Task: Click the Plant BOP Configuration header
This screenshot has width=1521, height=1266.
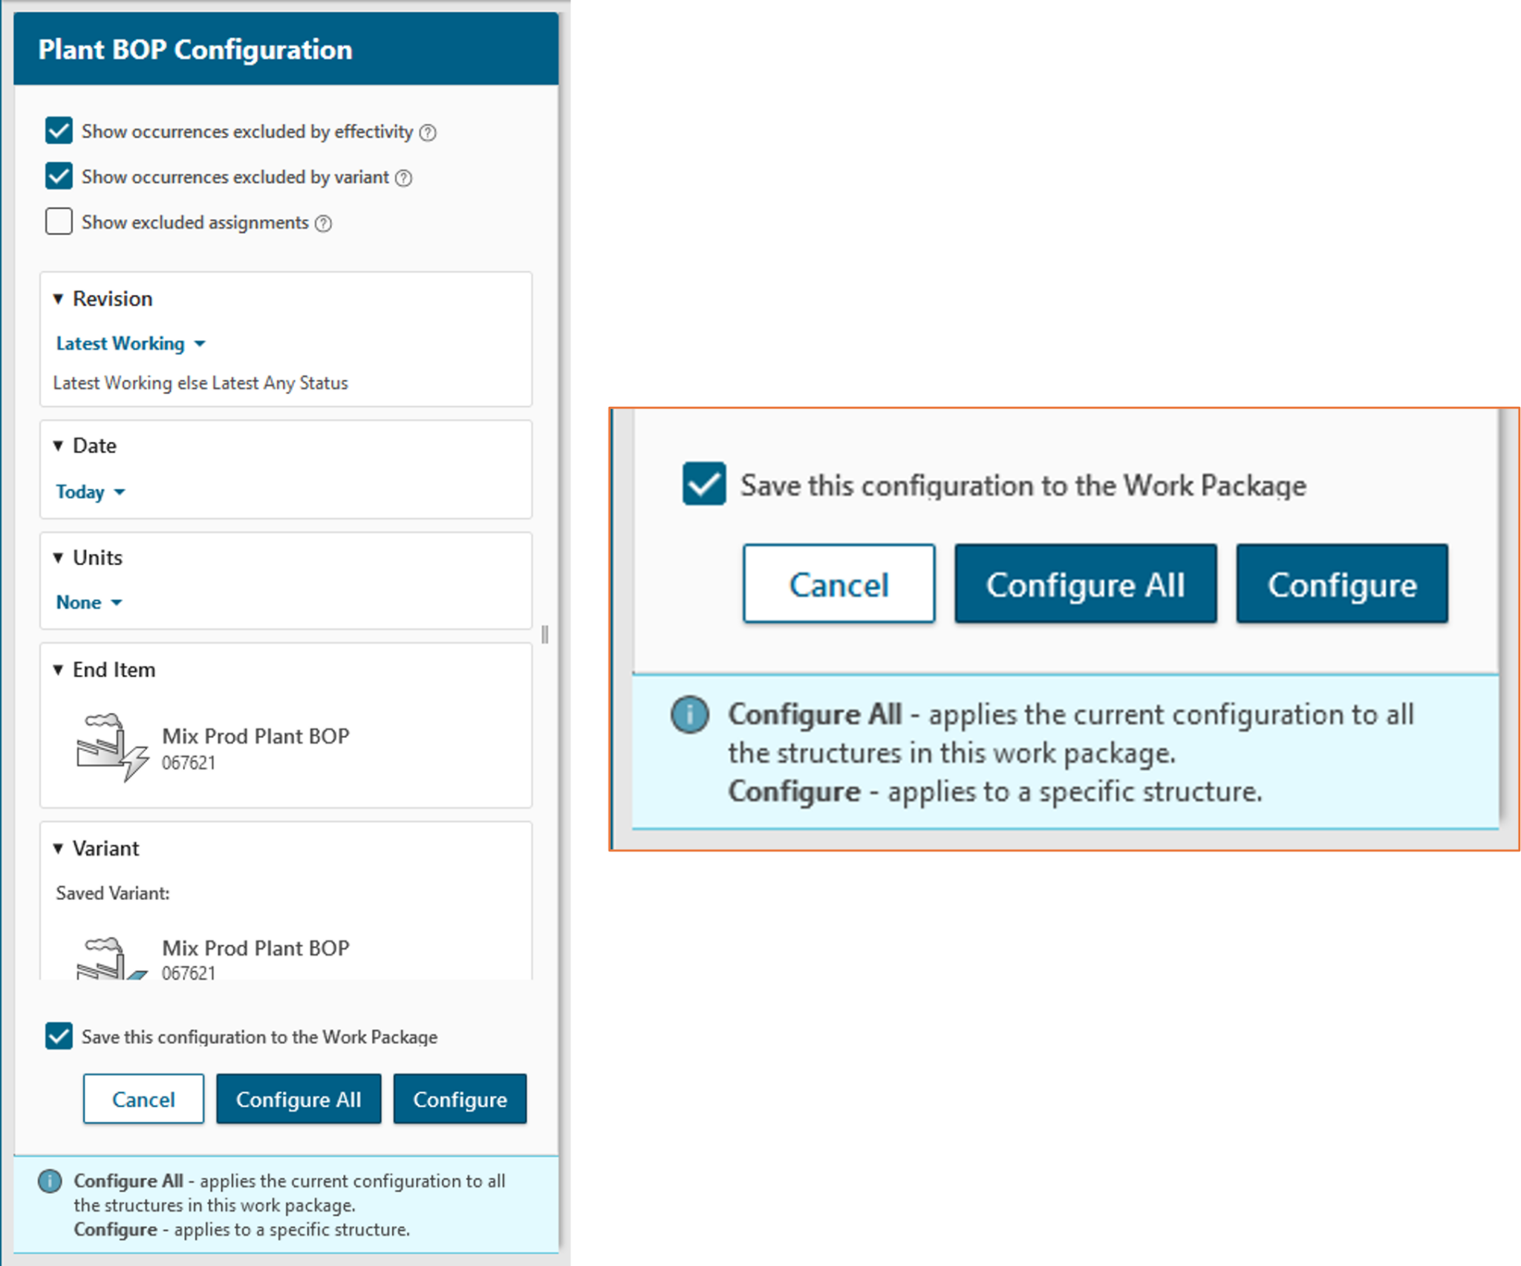Action: point(196,49)
